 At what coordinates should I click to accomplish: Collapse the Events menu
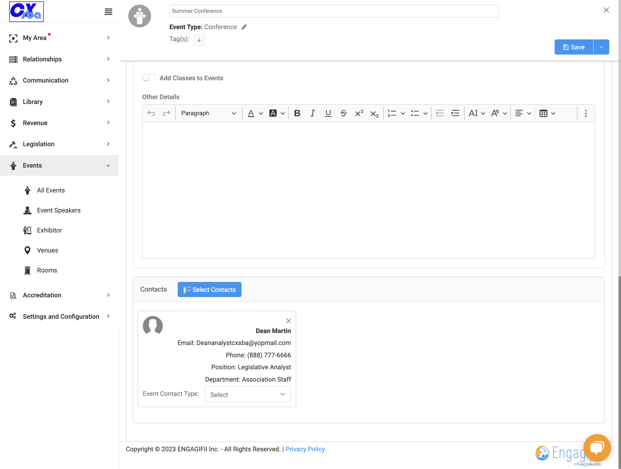[x=60, y=165]
